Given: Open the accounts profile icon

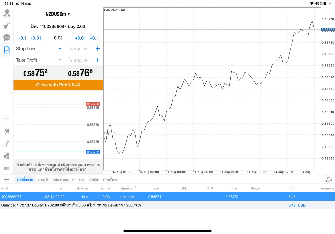Looking at the screenshot, I should (7, 13).
